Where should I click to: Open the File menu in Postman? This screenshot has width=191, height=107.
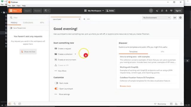click(x=9, y=6)
